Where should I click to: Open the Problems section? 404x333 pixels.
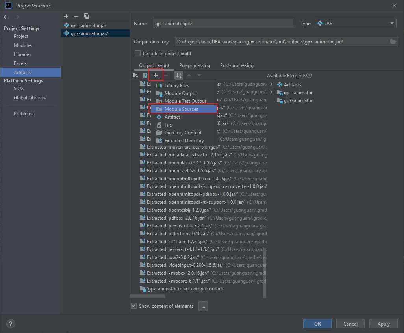point(24,114)
